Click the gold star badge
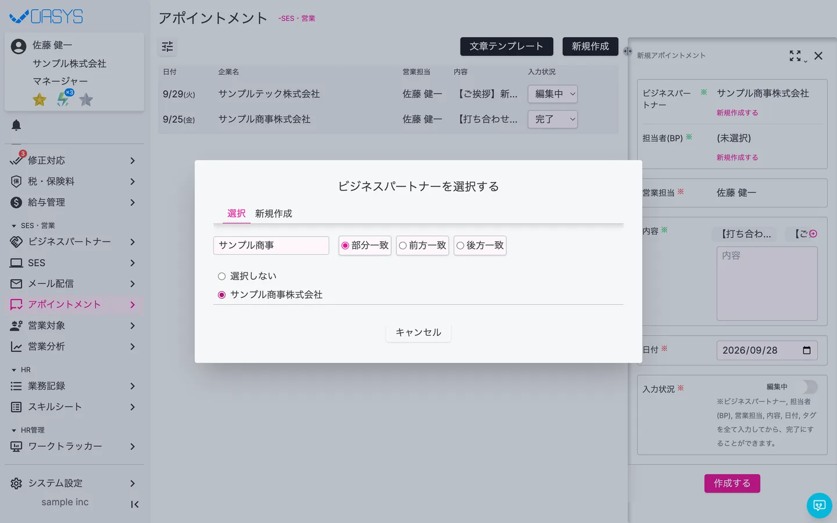This screenshot has height=523, width=837. [40, 99]
